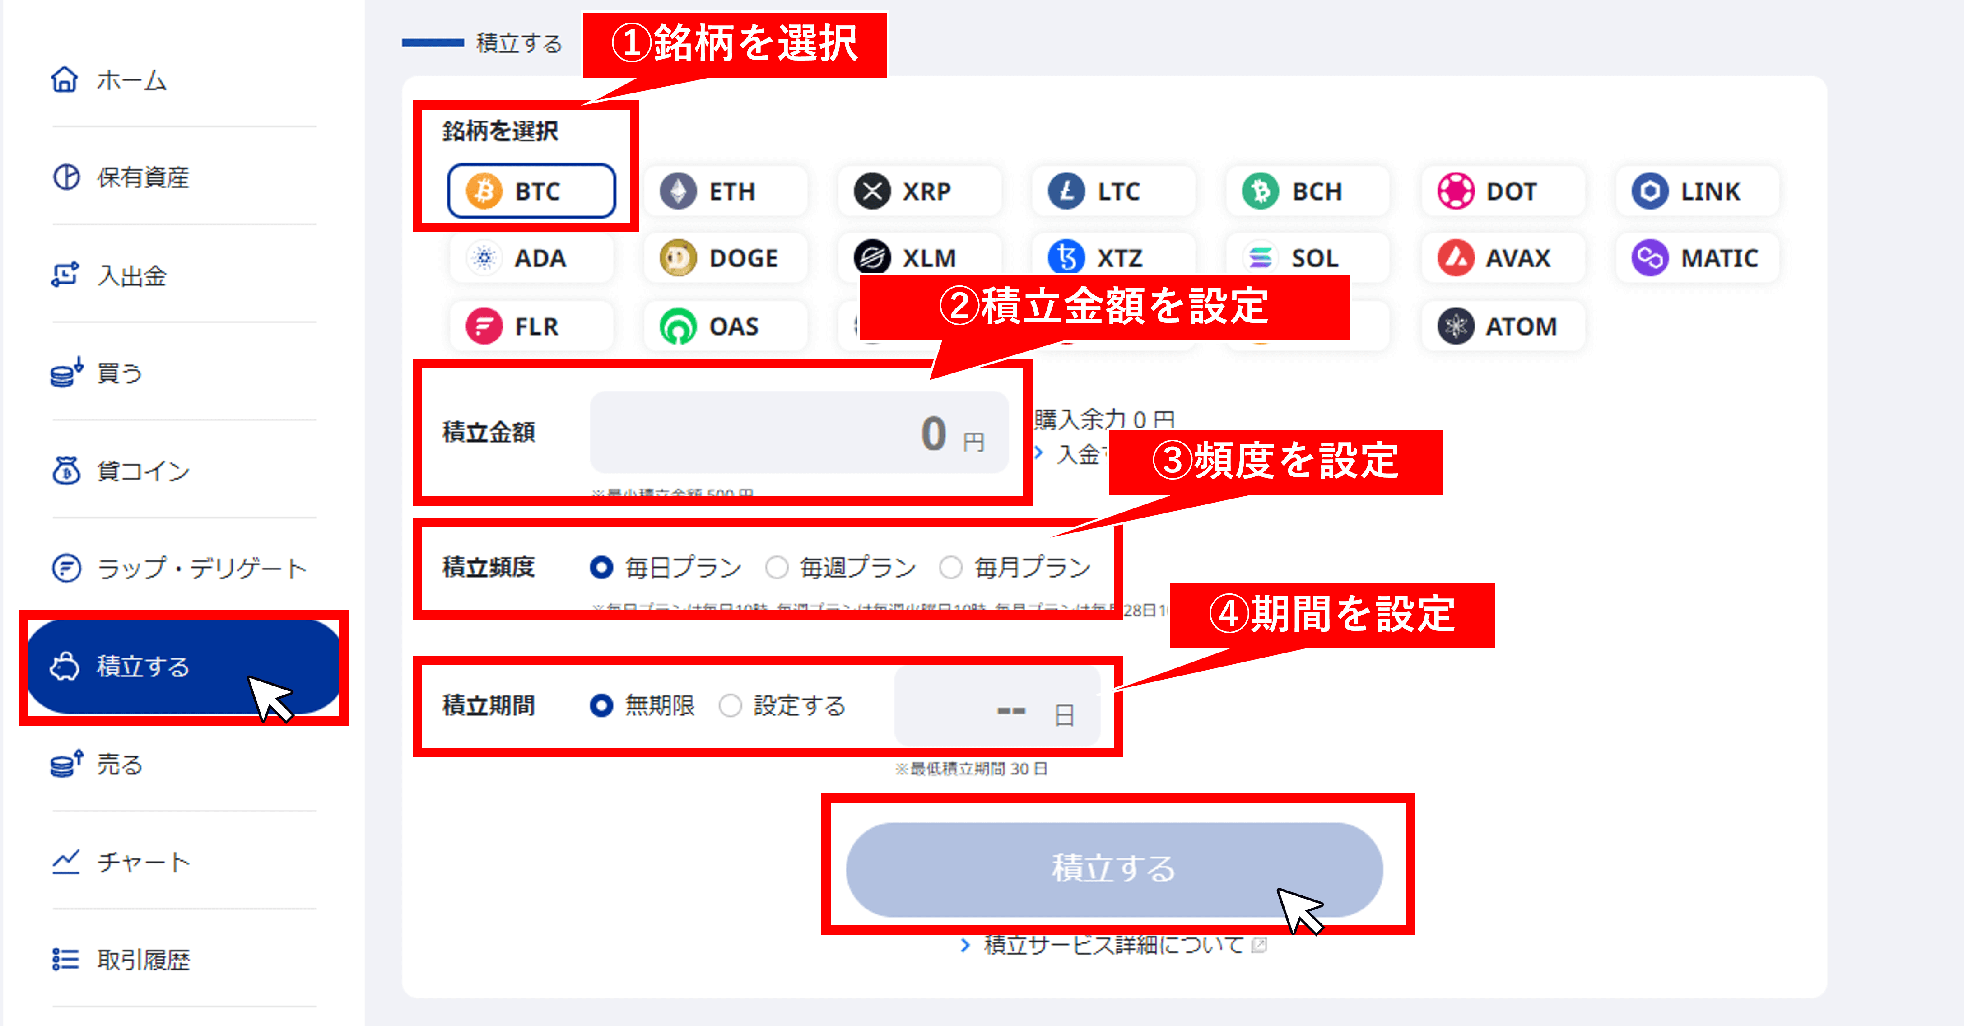Select 毎週プラン radio button
Viewport: 1964px width, 1026px height.
click(776, 567)
